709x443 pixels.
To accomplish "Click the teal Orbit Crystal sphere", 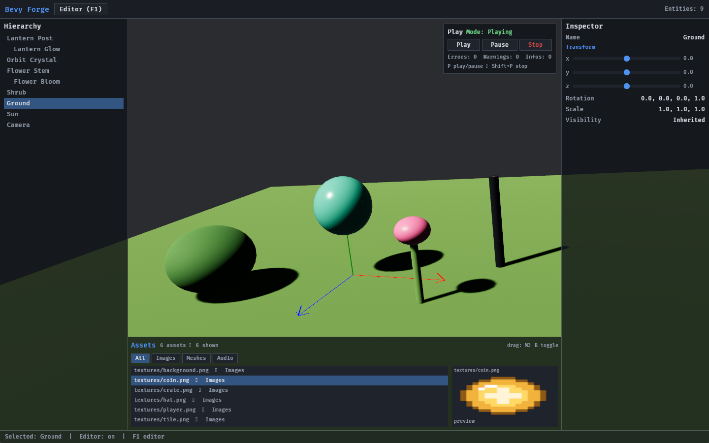I will pos(343,205).
